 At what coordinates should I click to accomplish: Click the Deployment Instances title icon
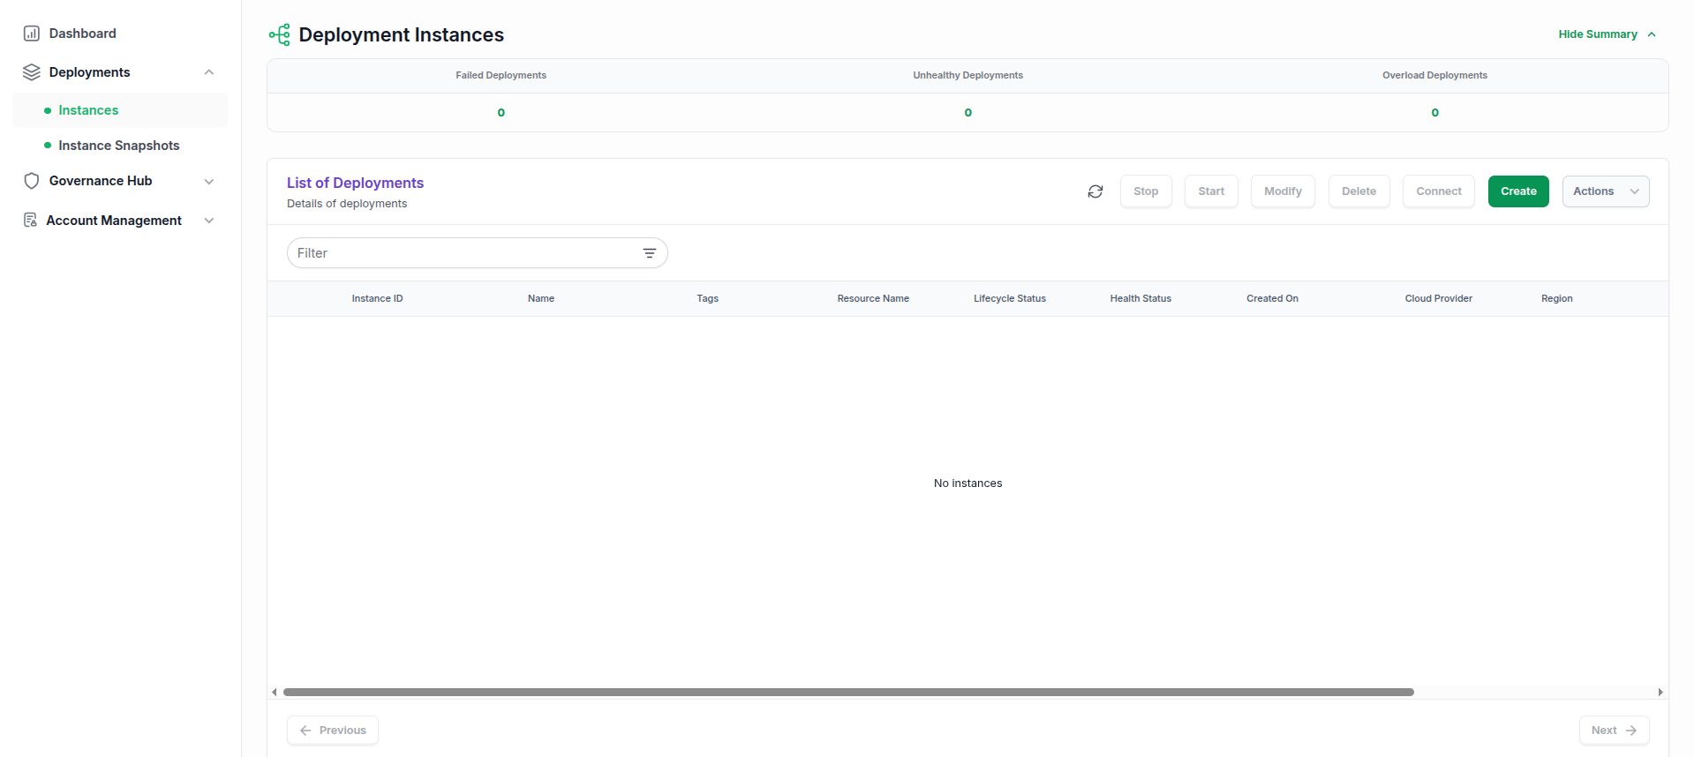[x=280, y=34]
